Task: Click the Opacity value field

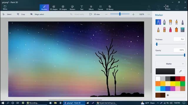Action: point(179,50)
